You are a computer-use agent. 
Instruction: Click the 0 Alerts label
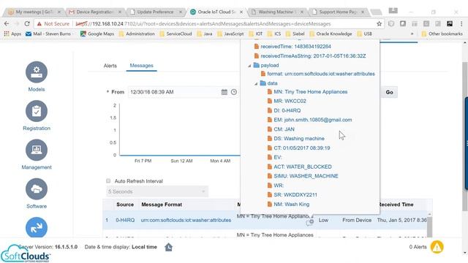pos(418,247)
